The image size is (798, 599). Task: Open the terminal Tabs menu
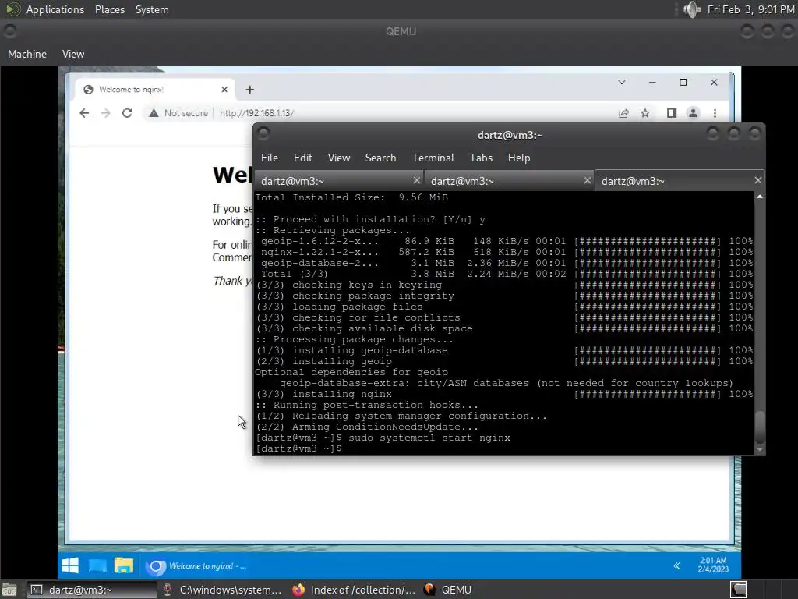(481, 158)
